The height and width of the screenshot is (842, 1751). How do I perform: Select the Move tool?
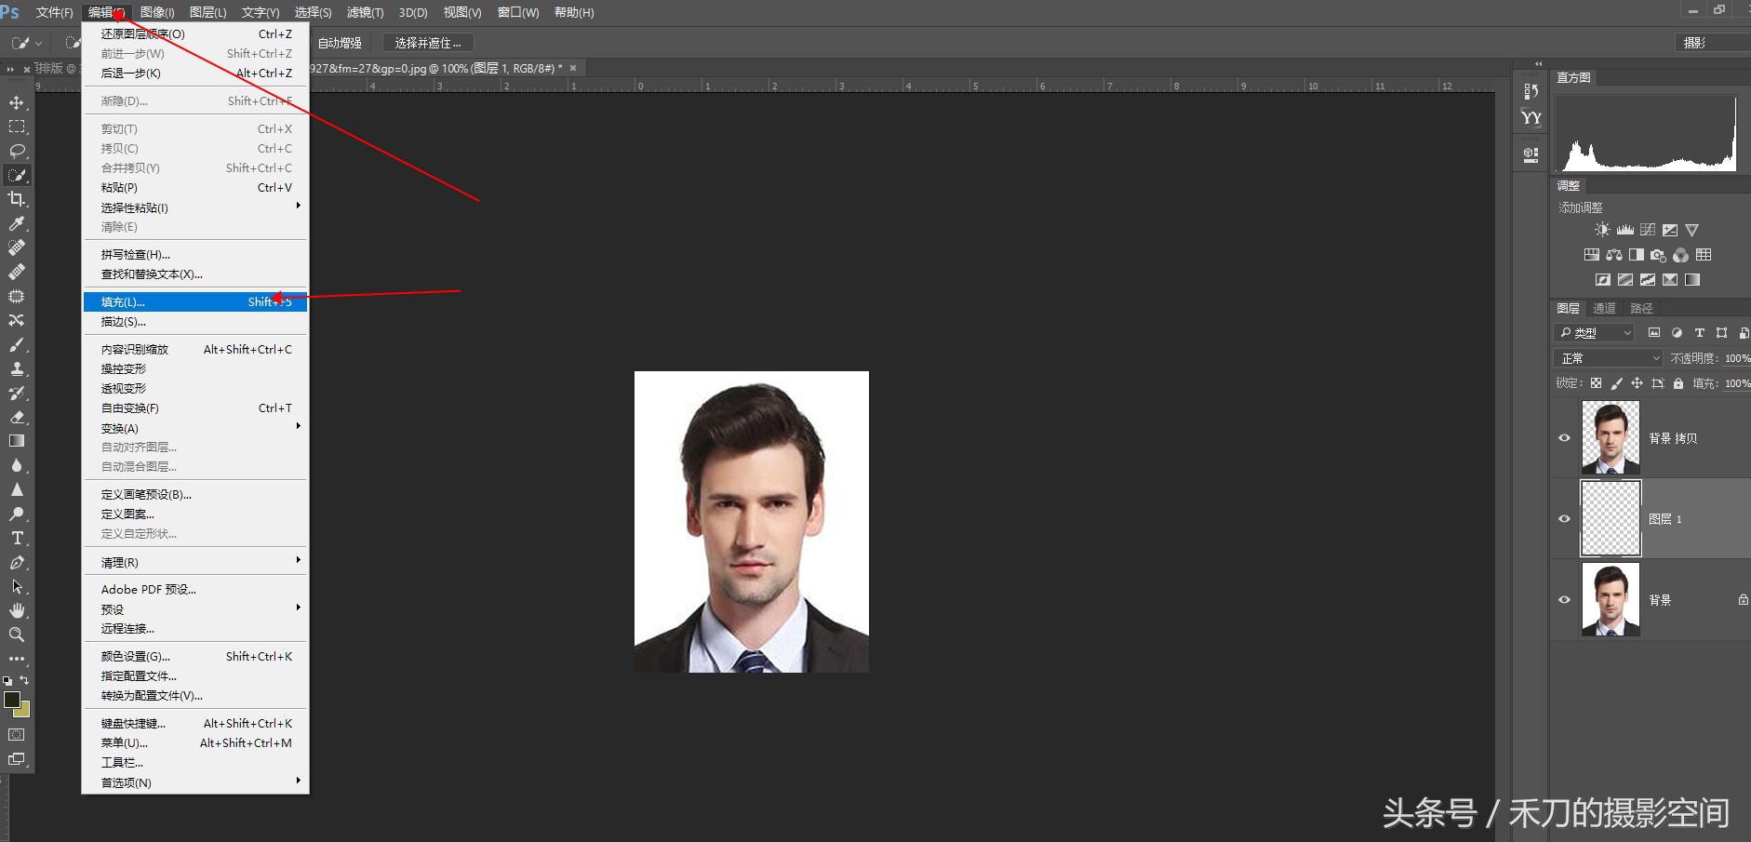coord(17,102)
